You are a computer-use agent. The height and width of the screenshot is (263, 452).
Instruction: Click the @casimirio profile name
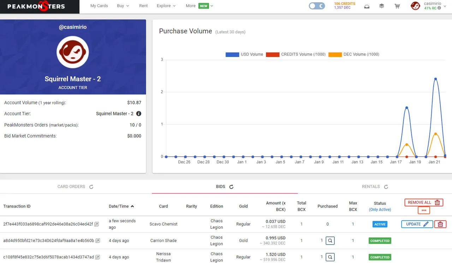73,27
